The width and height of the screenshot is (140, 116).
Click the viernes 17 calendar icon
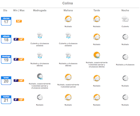coord(6,21)
